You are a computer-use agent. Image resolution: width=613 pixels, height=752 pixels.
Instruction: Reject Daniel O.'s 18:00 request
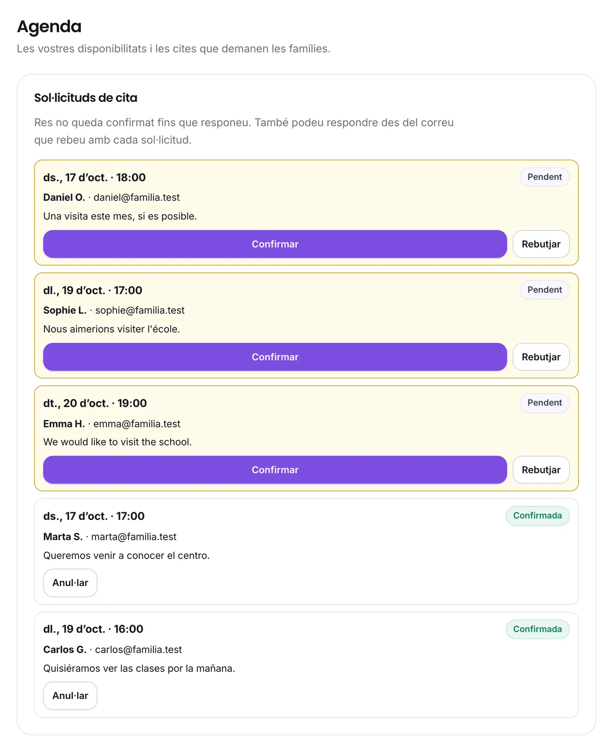[x=541, y=244]
